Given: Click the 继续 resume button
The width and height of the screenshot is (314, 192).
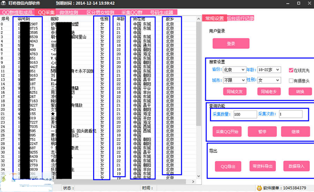Looking at the screenshot, I should (295, 132).
